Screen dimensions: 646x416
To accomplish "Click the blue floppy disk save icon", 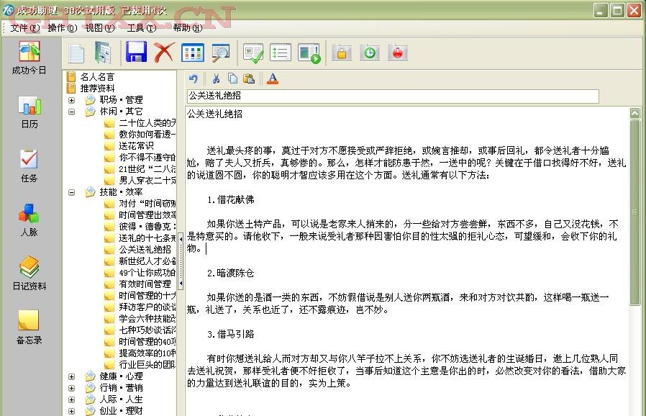I will click(136, 53).
